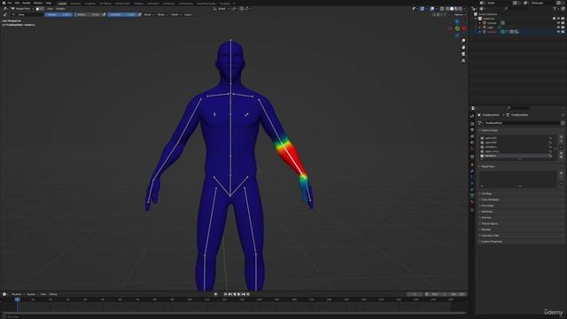Viewport: 567px width, 319px height.
Task: Click the jump to last frame icon
Action: [248, 294]
